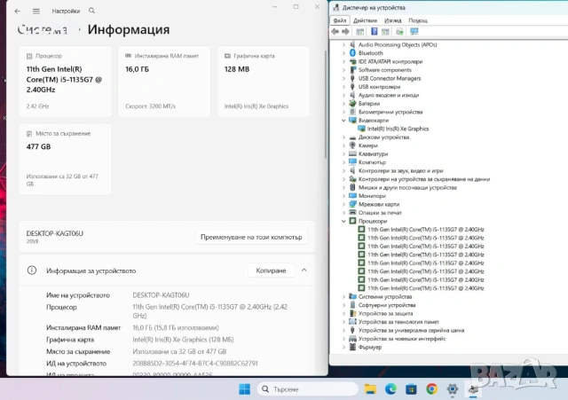Click the ИД на устройството value
Screen dimensions: 568x400
tap(195, 363)
